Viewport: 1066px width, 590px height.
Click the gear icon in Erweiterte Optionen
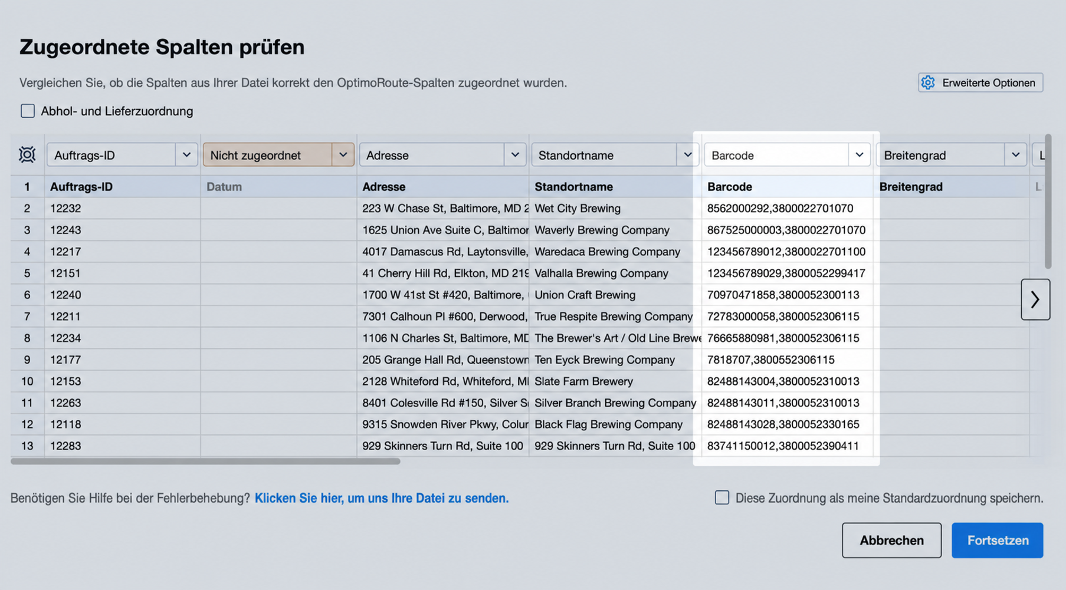[x=928, y=83]
